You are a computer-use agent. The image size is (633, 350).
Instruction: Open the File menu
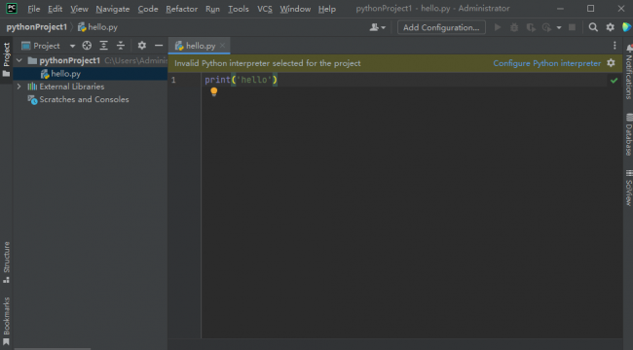click(33, 9)
